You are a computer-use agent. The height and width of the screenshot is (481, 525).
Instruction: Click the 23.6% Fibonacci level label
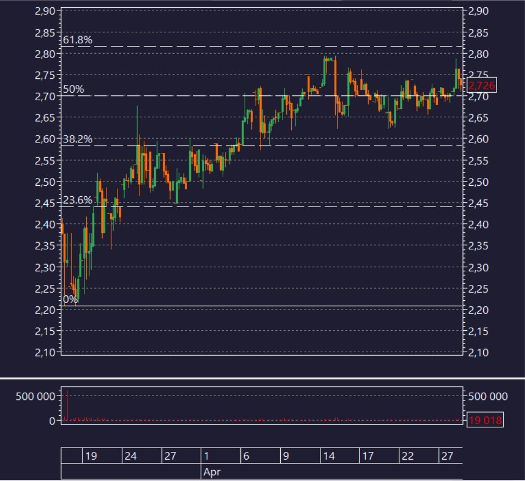[x=77, y=200]
